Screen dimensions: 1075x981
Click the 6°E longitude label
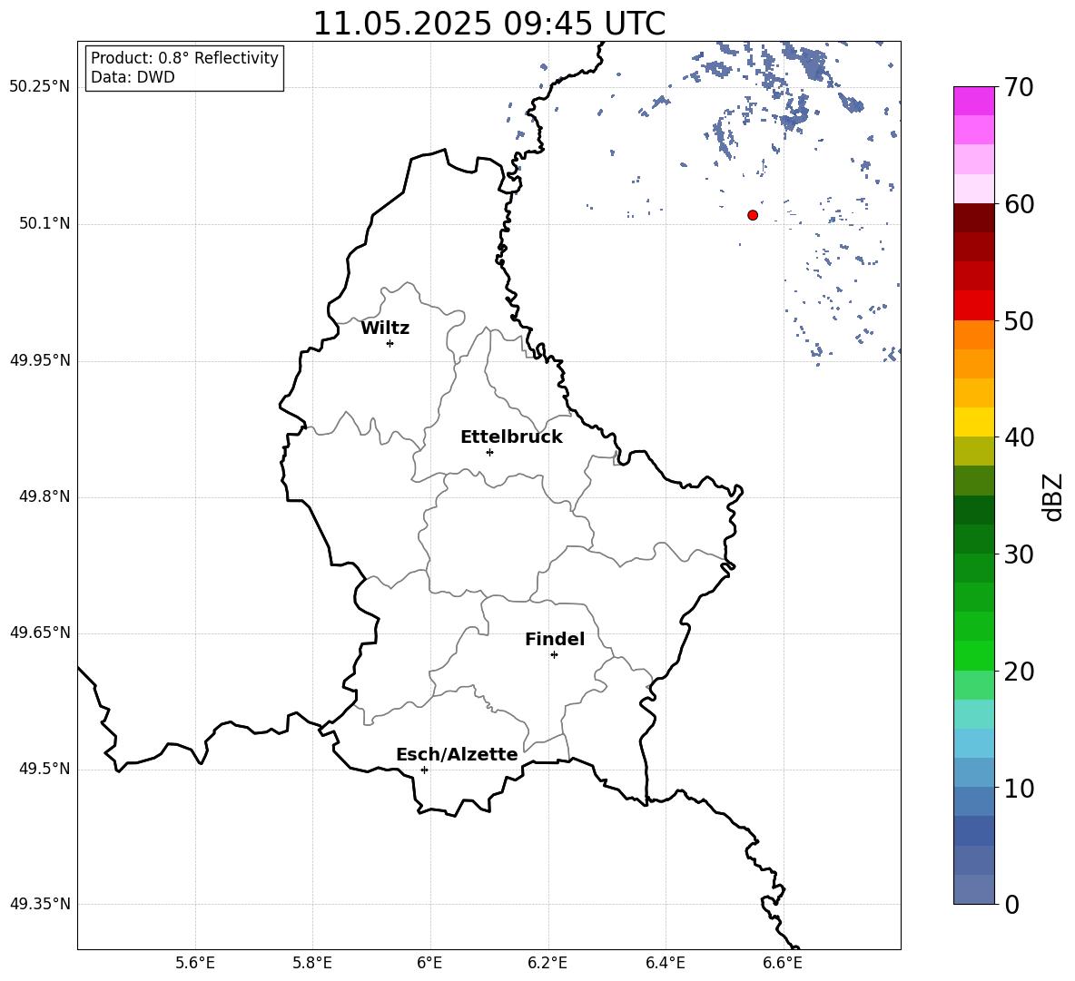click(x=429, y=963)
